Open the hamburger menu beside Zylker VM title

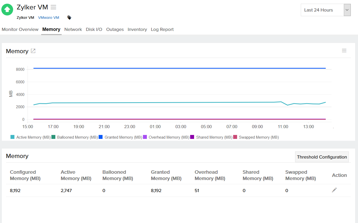[53, 7]
